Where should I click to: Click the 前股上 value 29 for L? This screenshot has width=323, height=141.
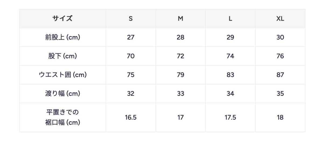[x=230, y=37]
